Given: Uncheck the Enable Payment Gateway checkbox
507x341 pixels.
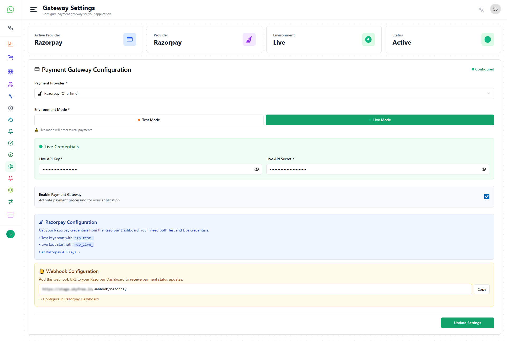Looking at the screenshot, I should coord(487,197).
